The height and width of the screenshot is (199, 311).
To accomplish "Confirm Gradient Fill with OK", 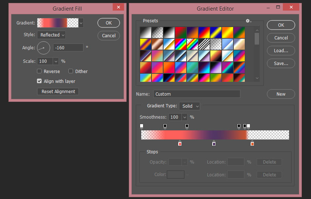I will tap(109, 23).
